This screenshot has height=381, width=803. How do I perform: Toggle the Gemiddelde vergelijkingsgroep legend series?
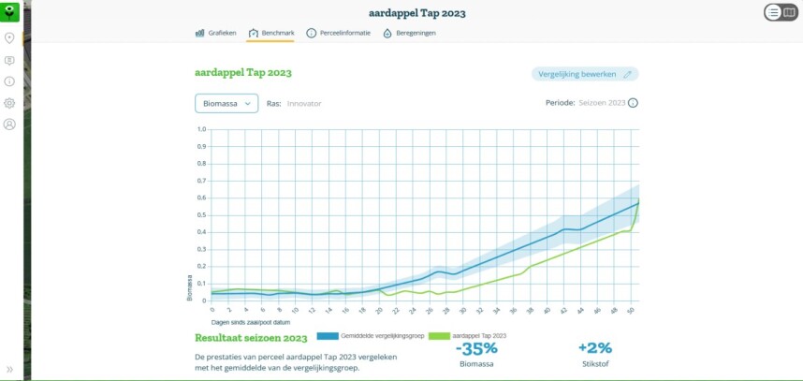[372, 335]
